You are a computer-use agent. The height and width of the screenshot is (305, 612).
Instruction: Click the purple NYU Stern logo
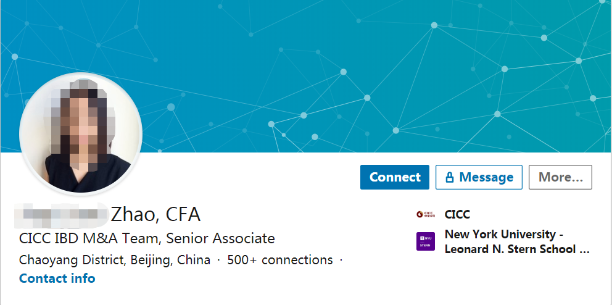[x=426, y=241]
